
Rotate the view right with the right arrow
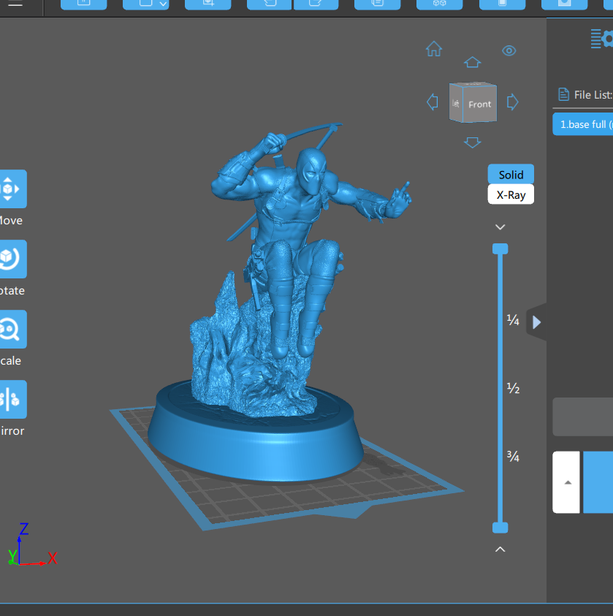point(512,102)
